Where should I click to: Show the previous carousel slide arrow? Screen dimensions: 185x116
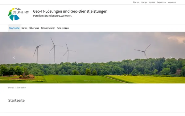coord(14,58)
